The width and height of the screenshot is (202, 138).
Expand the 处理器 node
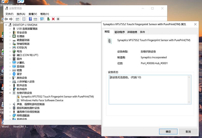[10, 36]
